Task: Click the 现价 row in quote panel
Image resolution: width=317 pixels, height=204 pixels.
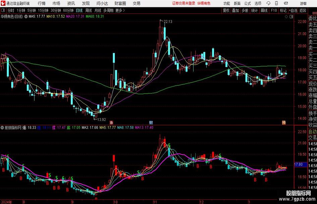Action: coord(313,84)
